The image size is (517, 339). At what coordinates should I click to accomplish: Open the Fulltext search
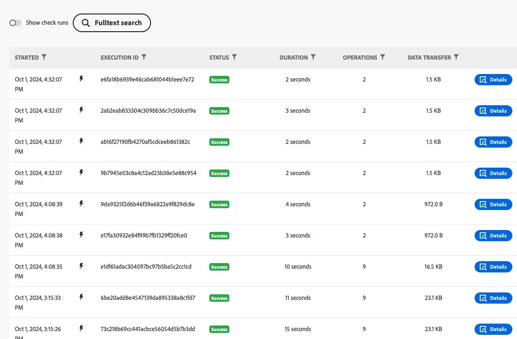(x=112, y=23)
